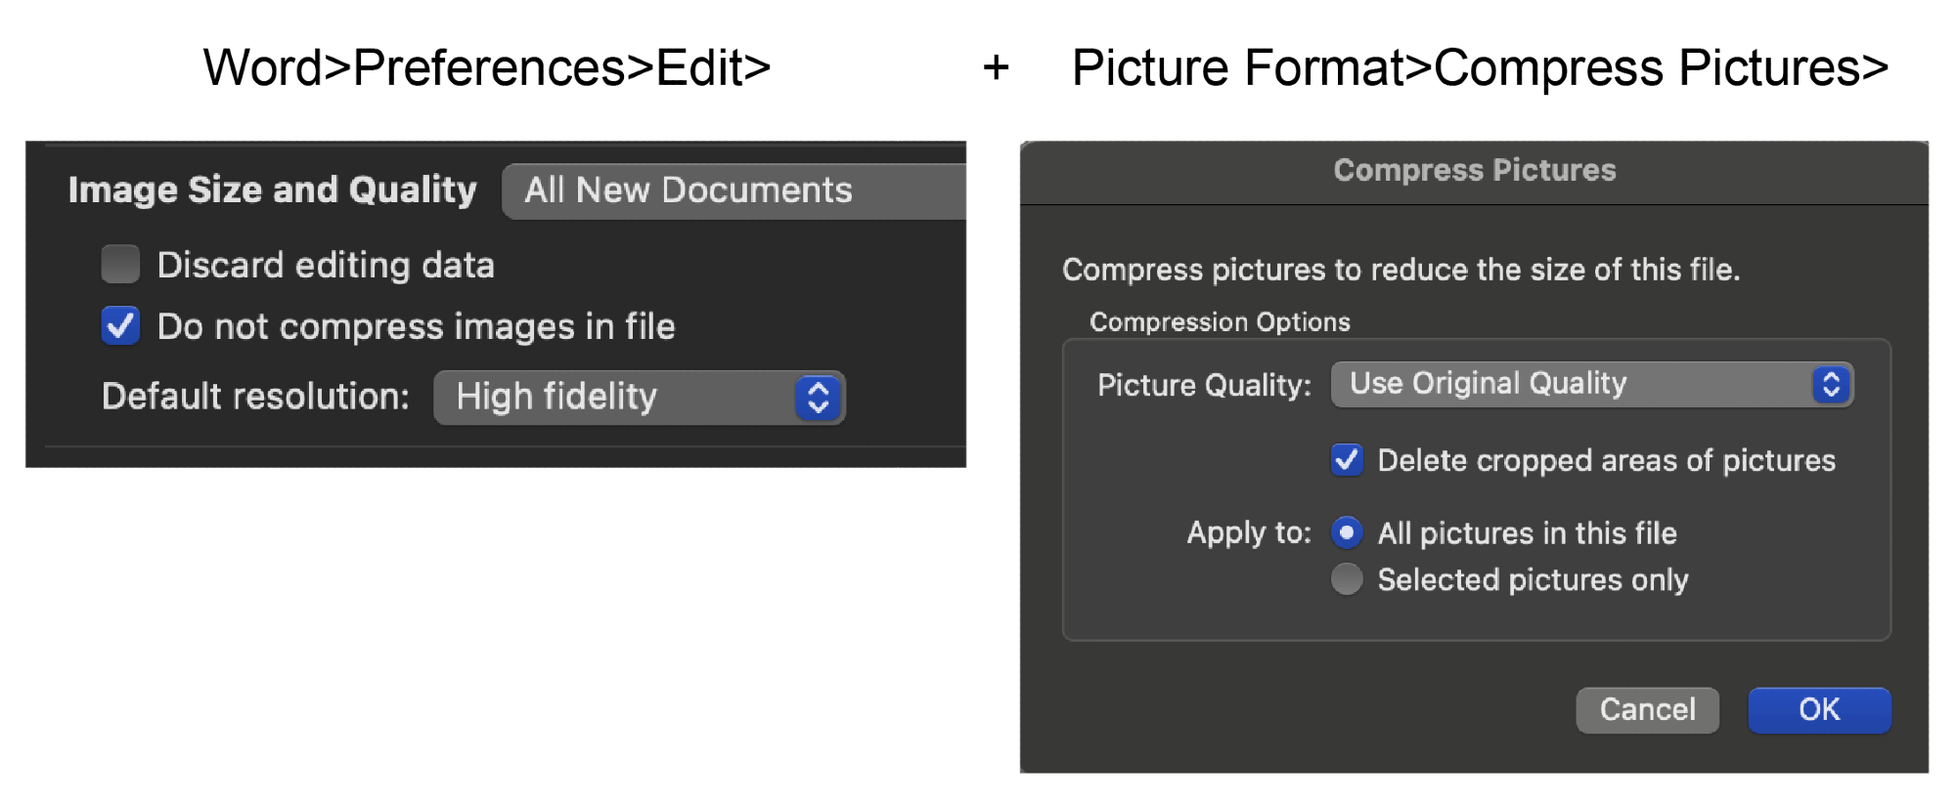Confirm compression with the OK button
The height and width of the screenshot is (804, 1956).
(1819, 709)
